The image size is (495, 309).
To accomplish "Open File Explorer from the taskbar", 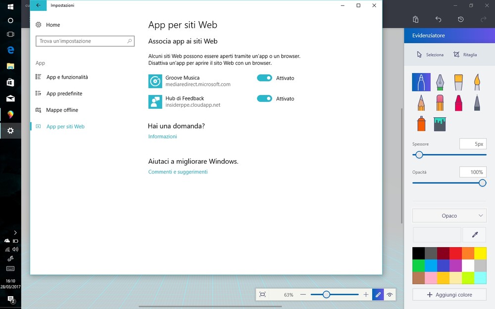I will 10,66.
